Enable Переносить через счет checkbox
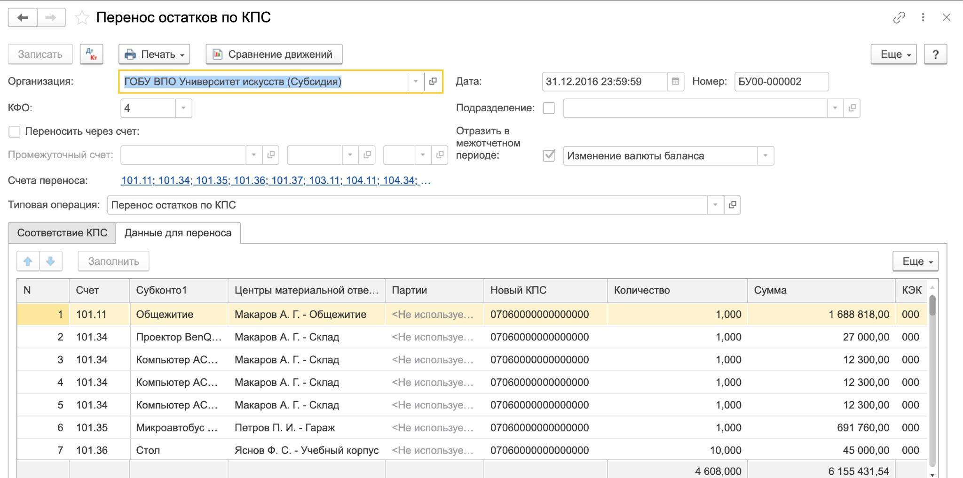The width and height of the screenshot is (963, 478). point(15,131)
